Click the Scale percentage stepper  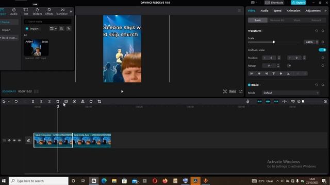pos(317,42)
